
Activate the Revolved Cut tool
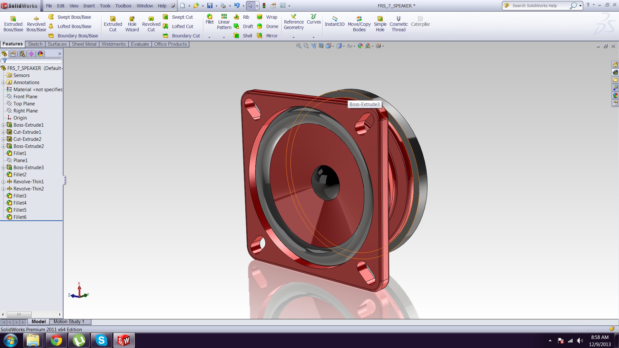[x=151, y=24]
